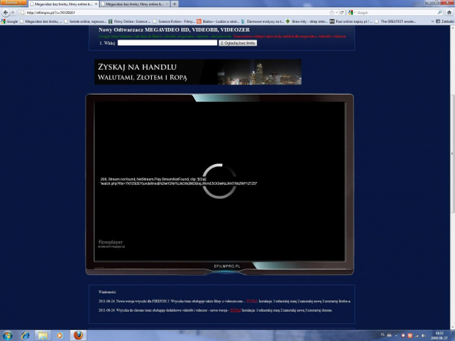The width and height of the screenshot is (455, 341).
Task: Click the magnifier search icon in toolbar
Action: coord(440,12)
